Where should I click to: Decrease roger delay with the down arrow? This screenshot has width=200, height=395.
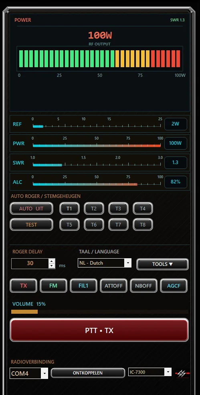point(52,266)
